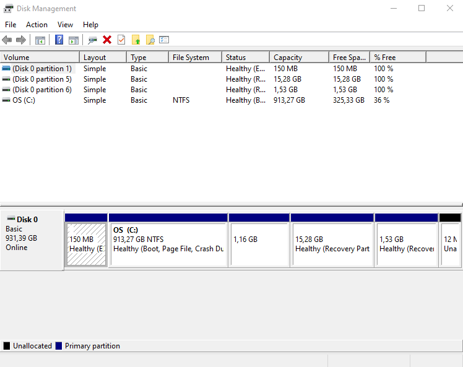Click the Connect disk toolbar icon
The width and height of the screenshot is (463, 367).
point(93,40)
